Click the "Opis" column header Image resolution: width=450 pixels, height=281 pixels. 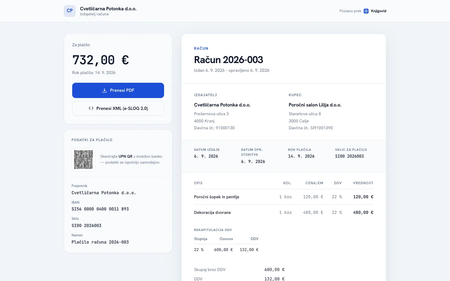click(x=198, y=183)
